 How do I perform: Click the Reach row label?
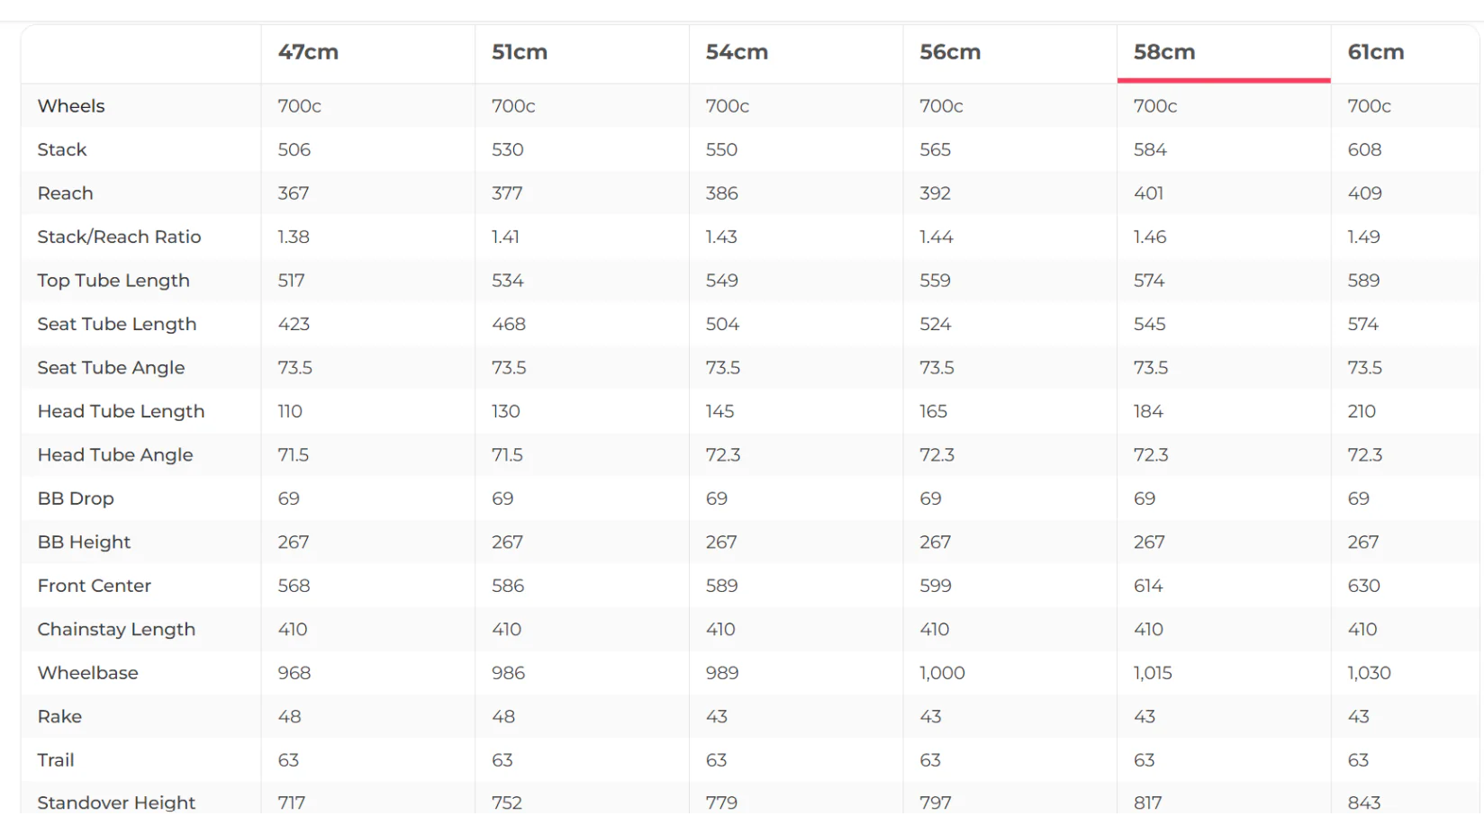pos(65,193)
